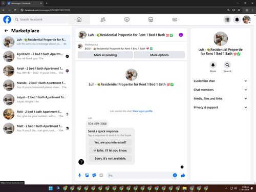
Task: Open the Chrome three-dot menu
Action: click(x=252, y=10)
